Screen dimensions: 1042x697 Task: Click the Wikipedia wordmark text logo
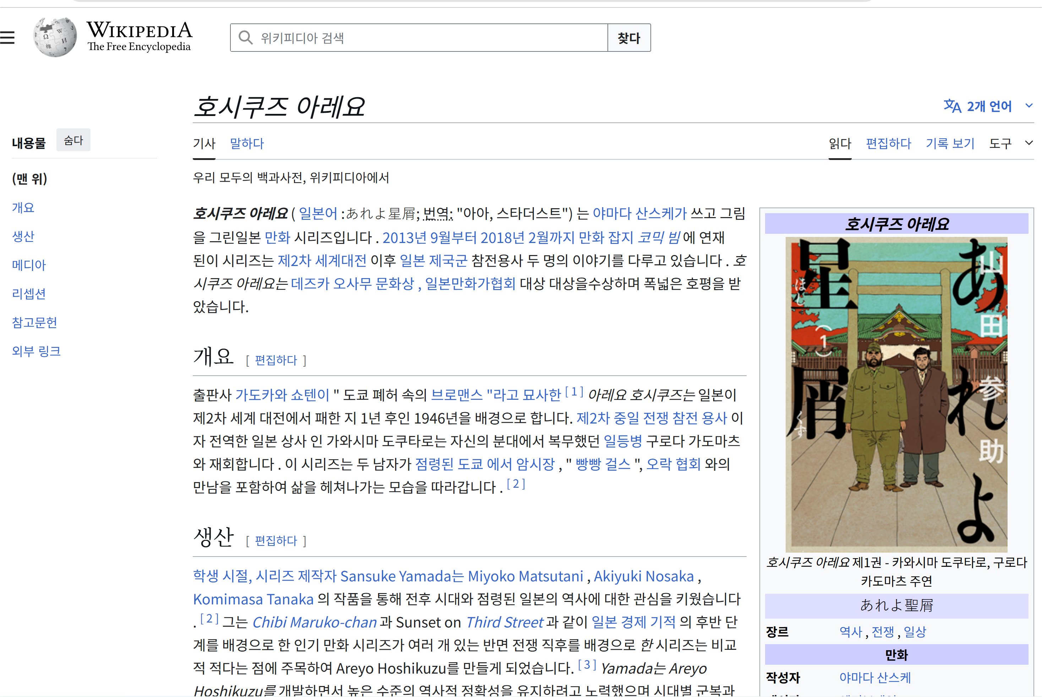click(140, 36)
